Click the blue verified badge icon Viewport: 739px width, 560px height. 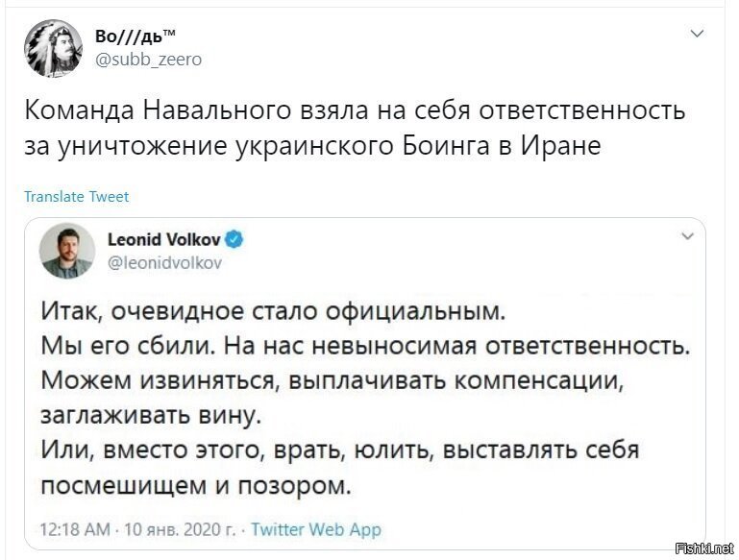[234, 240]
